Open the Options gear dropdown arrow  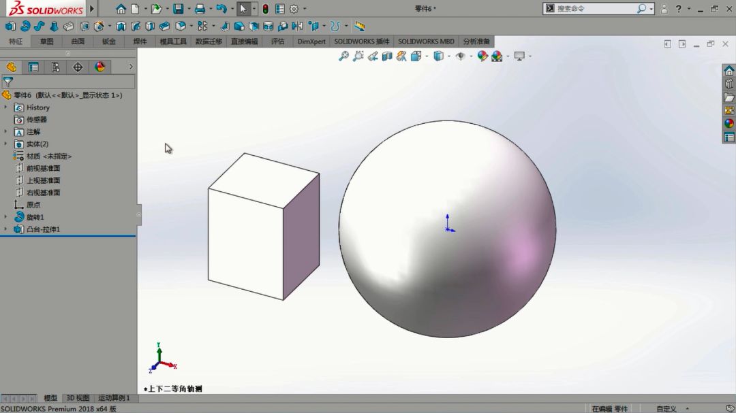pos(305,9)
